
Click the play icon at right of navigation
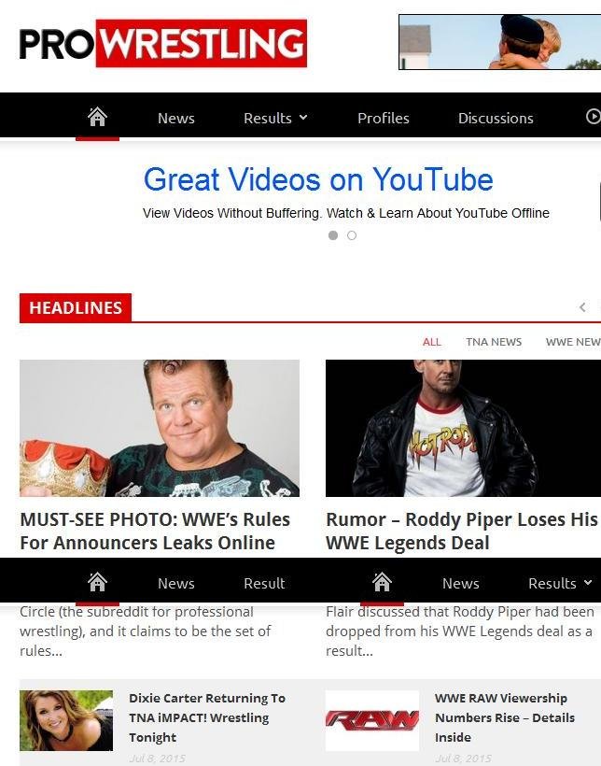(x=593, y=116)
